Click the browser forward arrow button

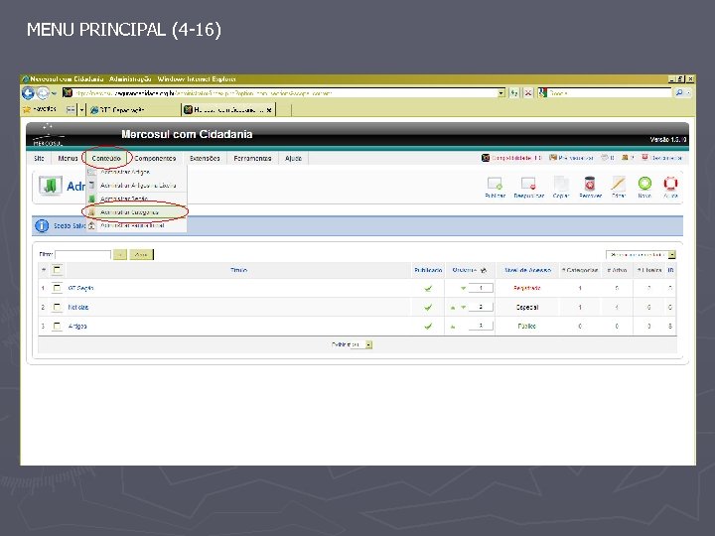43,93
